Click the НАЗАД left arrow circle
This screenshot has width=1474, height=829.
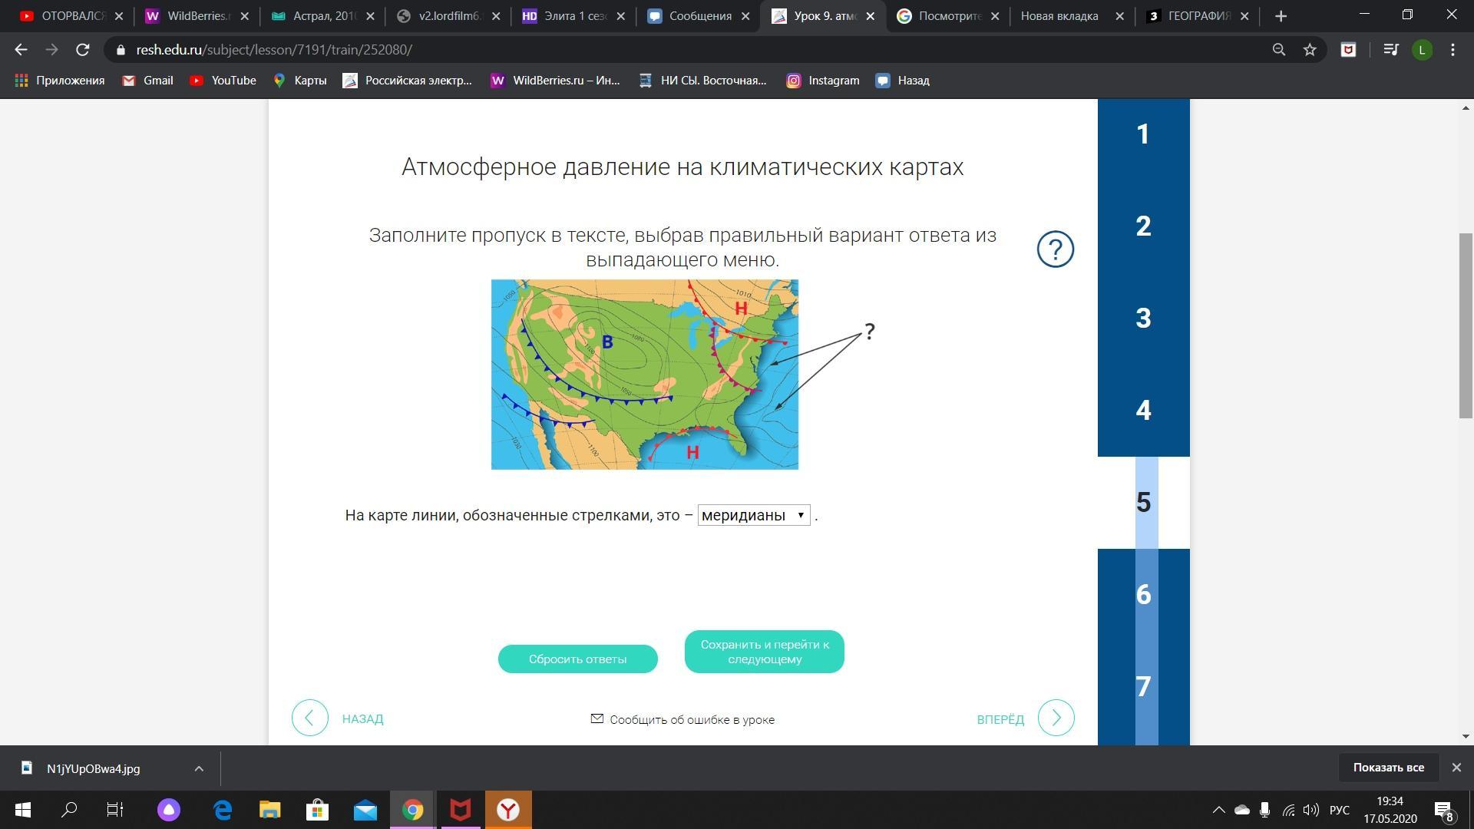tap(310, 718)
